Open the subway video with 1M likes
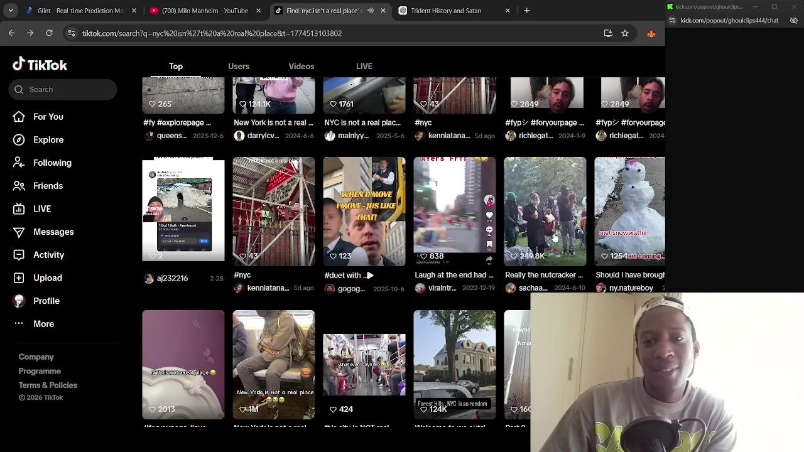This screenshot has width=804, height=452. (274, 364)
